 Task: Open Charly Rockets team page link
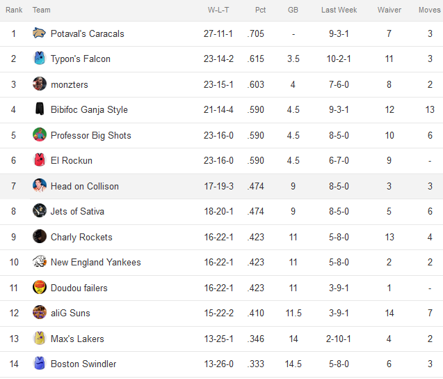point(81,237)
